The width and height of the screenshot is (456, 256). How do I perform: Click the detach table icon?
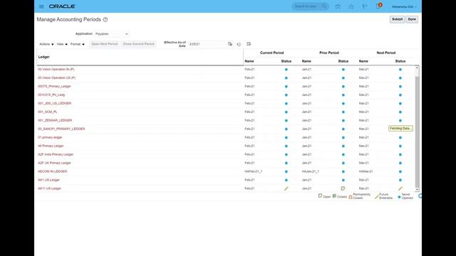click(249, 44)
